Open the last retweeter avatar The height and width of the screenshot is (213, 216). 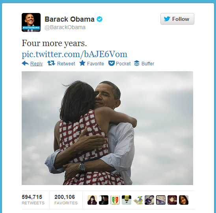(184, 200)
